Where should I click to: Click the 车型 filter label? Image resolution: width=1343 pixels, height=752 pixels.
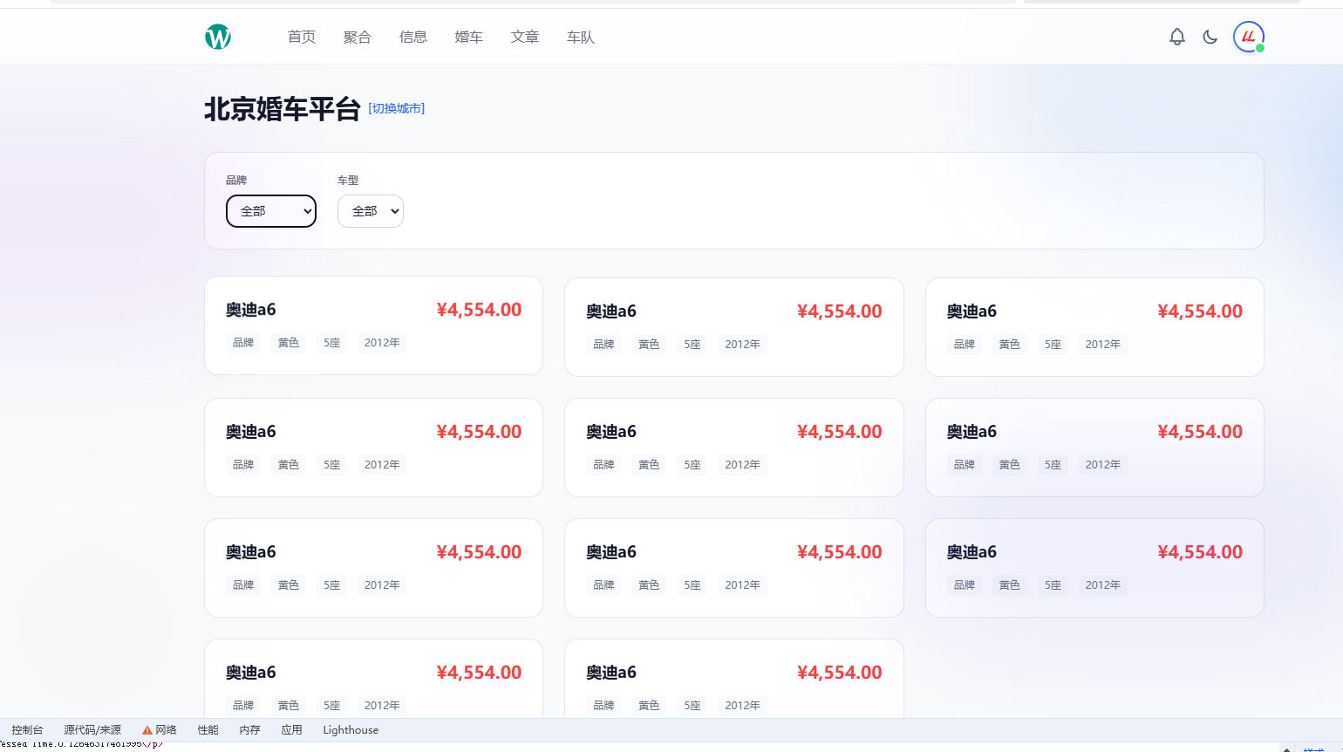(348, 180)
